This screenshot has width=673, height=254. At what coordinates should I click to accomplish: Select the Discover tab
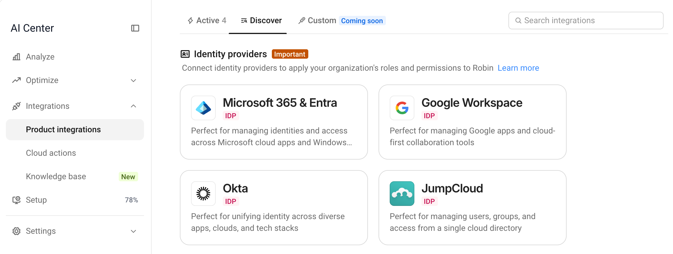click(261, 21)
